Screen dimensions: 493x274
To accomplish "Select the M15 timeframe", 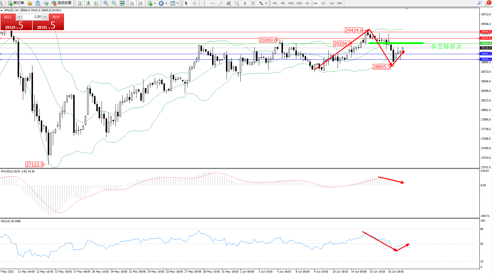I will [291, 3].
